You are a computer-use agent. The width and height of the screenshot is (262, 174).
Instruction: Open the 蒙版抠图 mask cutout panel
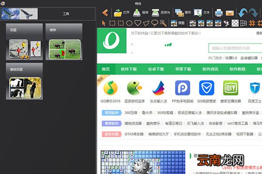(24, 81)
